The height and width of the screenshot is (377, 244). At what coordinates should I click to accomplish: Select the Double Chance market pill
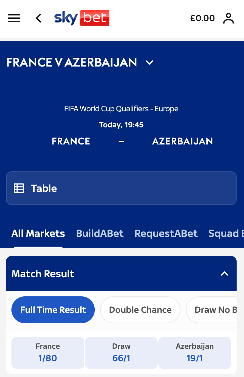(x=140, y=310)
